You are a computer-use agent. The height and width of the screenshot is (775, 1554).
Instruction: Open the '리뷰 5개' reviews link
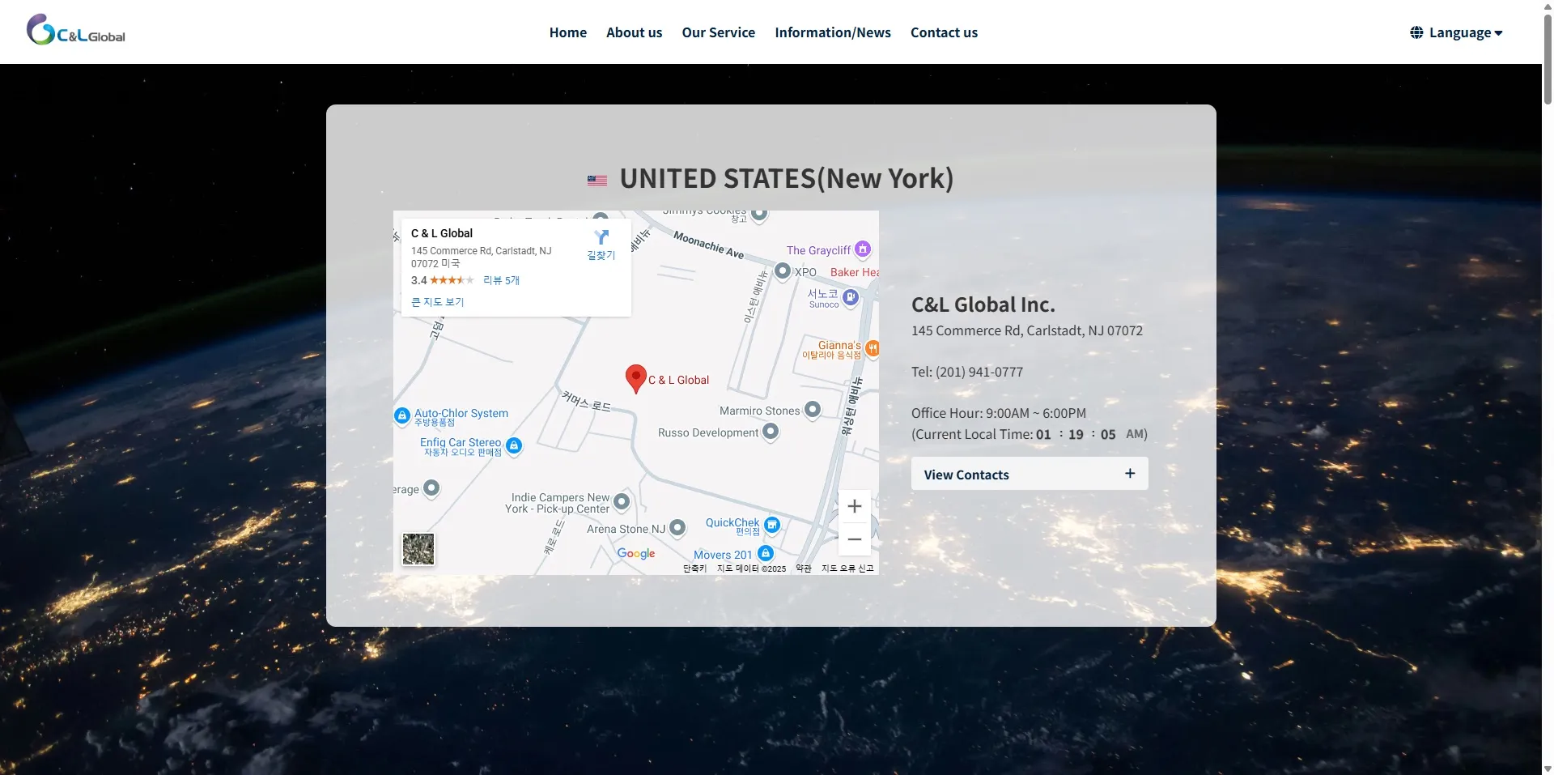(501, 280)
